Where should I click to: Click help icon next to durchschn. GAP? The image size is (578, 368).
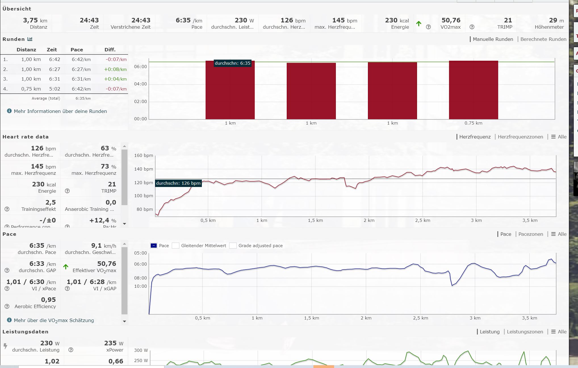(x=7, y=270)
